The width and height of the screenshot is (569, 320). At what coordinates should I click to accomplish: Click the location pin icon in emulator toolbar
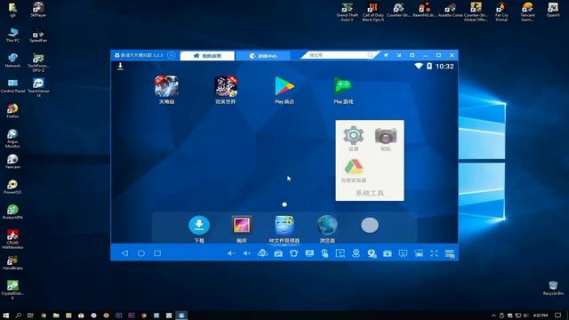[x=356, y=253]
